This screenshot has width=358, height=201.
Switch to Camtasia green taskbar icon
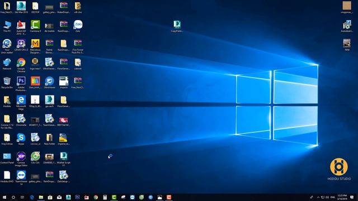114,197
